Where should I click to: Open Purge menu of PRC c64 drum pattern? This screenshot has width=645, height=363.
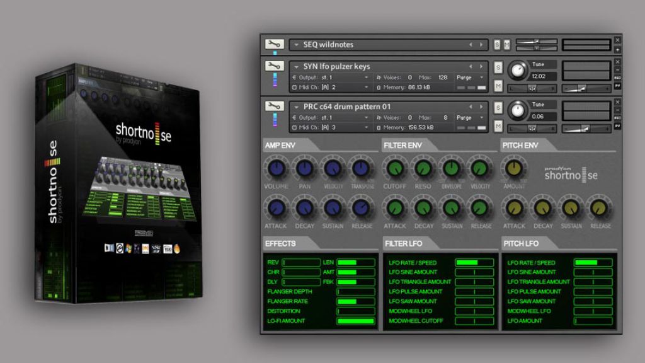(469, 118)
